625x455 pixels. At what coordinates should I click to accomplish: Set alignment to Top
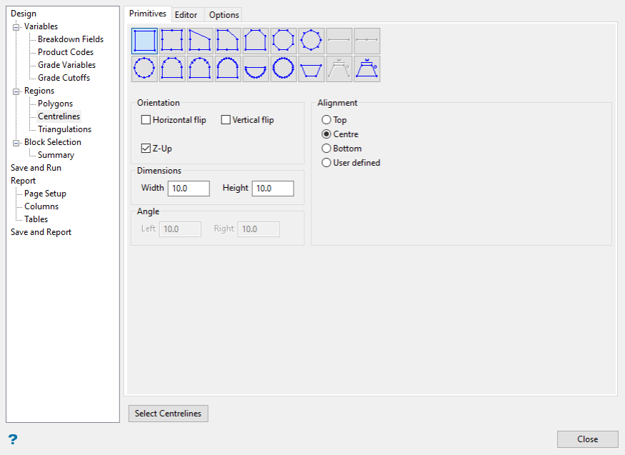(326, 120)
